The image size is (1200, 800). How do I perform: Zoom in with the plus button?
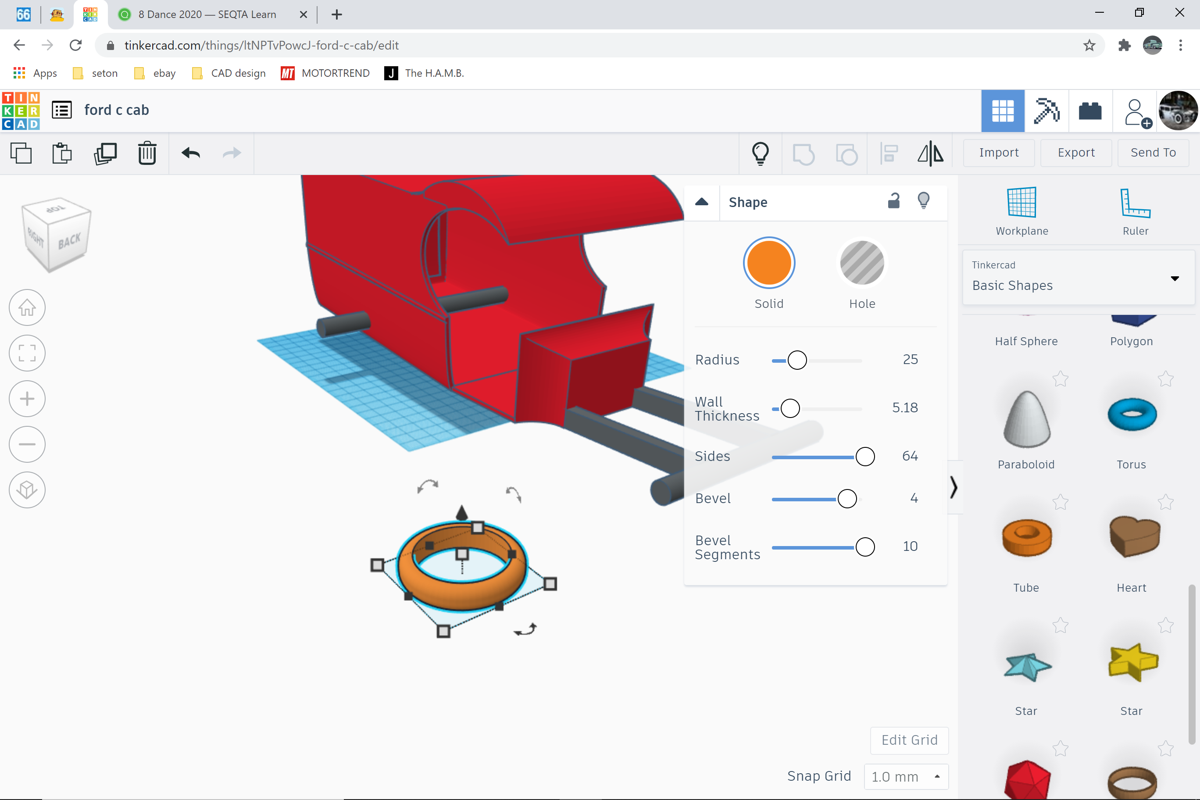27,399
